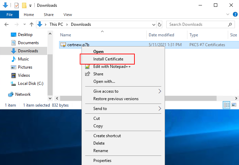Click the certnew.p7b certificate file icon

pos(63,45)
